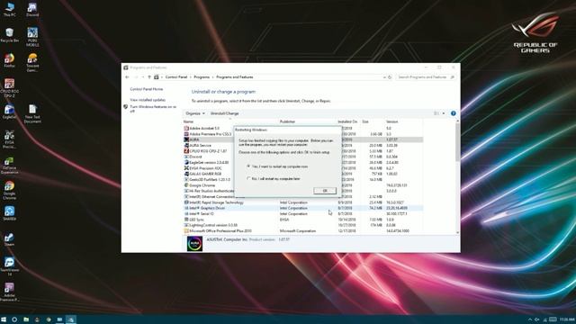Click the AURA logo thumbnail in details pane
Screen dimensions: 576x324
coord(194,244)
